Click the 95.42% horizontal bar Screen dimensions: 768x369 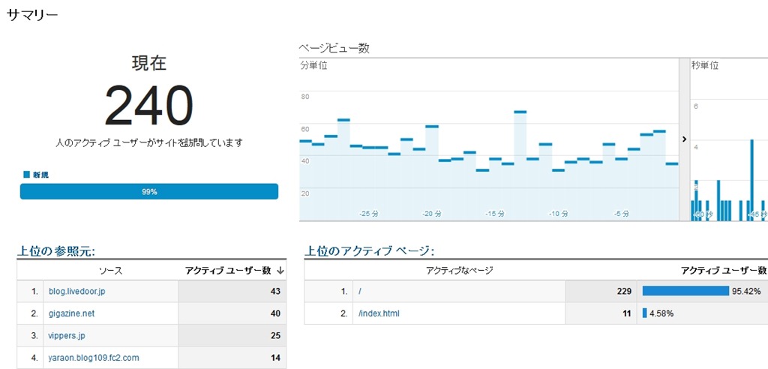point(685,291)
